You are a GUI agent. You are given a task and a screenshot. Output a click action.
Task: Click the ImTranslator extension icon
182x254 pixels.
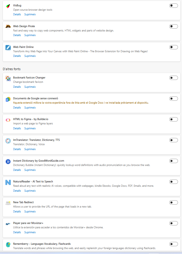(8, 141)
